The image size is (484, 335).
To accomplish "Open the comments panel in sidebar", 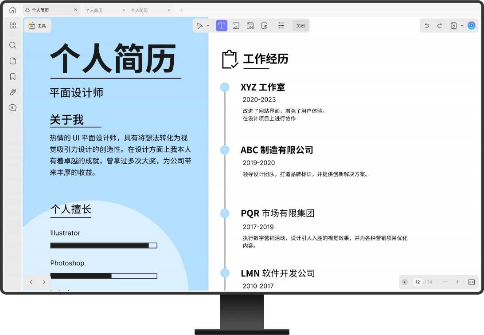I will tap(13, 108).
